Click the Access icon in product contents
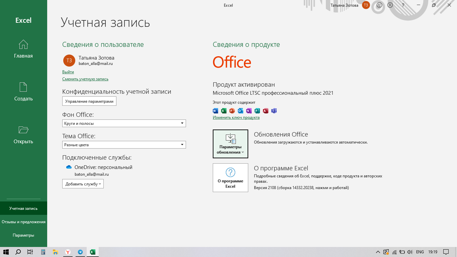 (266, 111)
